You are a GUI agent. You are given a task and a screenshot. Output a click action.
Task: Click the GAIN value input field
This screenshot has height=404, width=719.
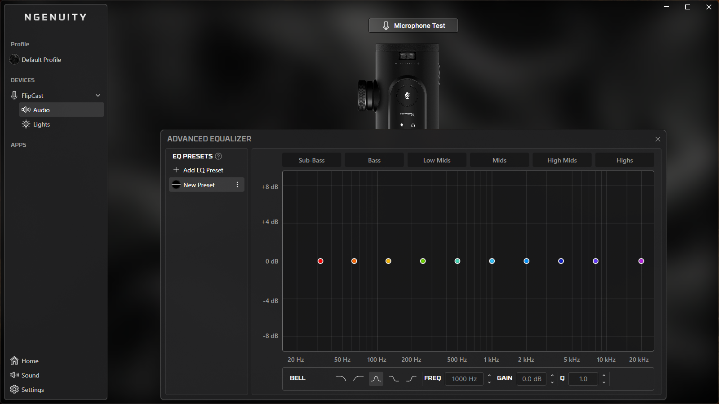[532, 379]
